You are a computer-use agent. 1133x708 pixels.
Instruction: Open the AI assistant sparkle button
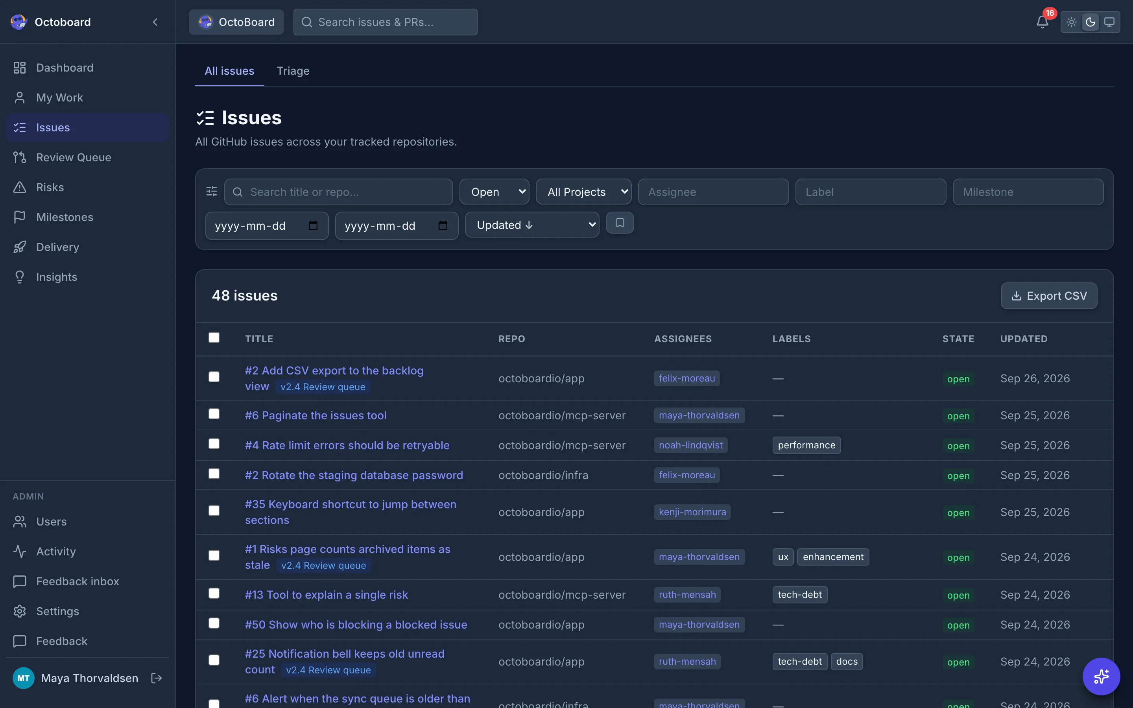(1101, 676)
